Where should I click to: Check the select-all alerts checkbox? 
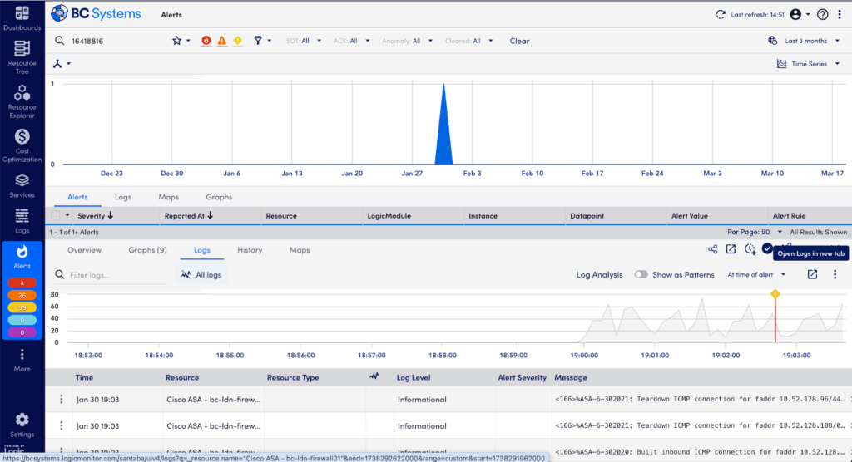click(x=56, y=215)
